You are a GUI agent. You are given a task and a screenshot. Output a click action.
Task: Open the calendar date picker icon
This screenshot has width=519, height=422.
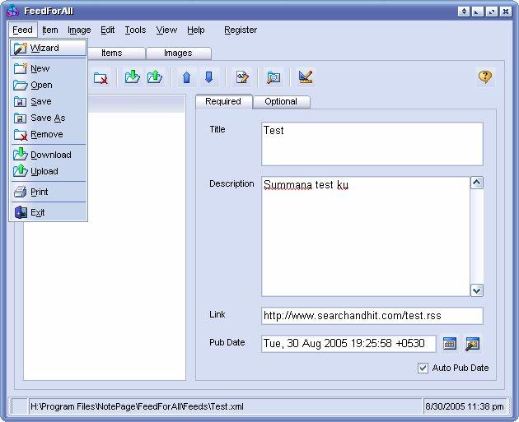[450, 344]
